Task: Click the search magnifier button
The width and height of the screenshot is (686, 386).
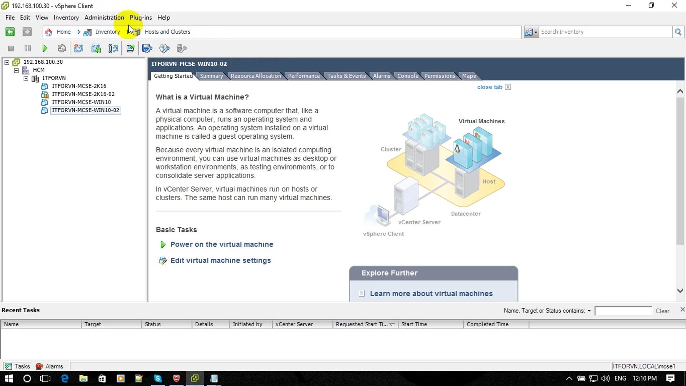Action: 678,32
